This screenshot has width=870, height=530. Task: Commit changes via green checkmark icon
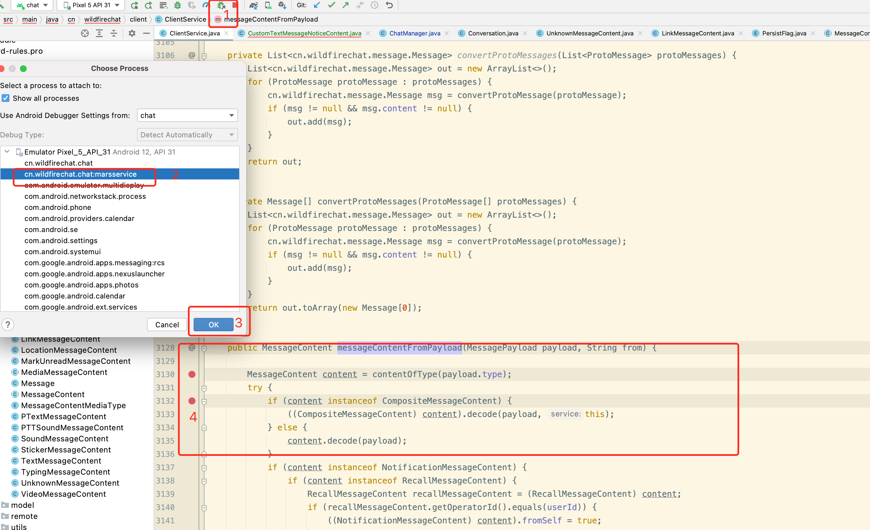[x=331, y=5]
